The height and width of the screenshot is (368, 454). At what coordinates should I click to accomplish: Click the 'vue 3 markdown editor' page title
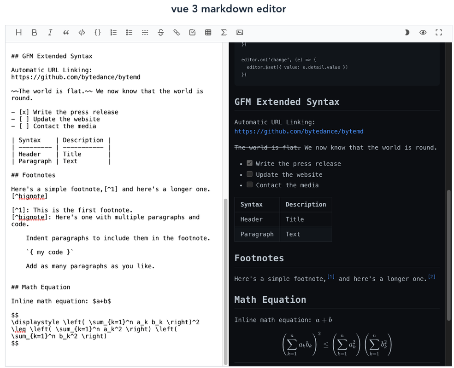pos(229,9)
